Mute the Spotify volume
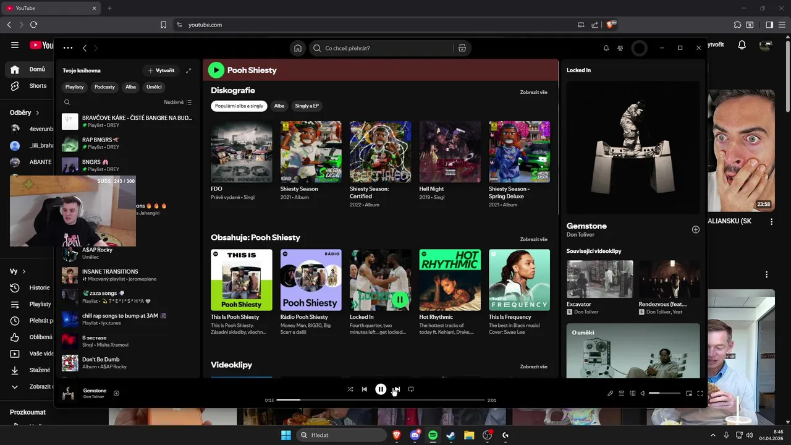 coord(643,393)
